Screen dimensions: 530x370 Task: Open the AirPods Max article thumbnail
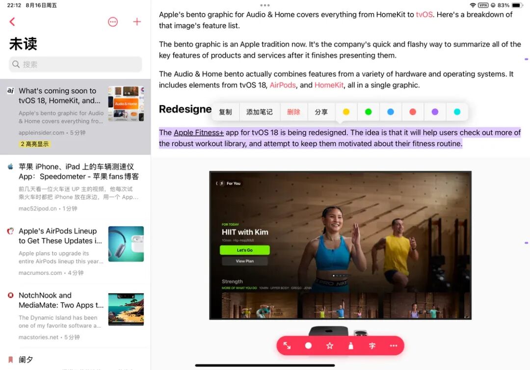pyautogui.click(x=126, y=244)
